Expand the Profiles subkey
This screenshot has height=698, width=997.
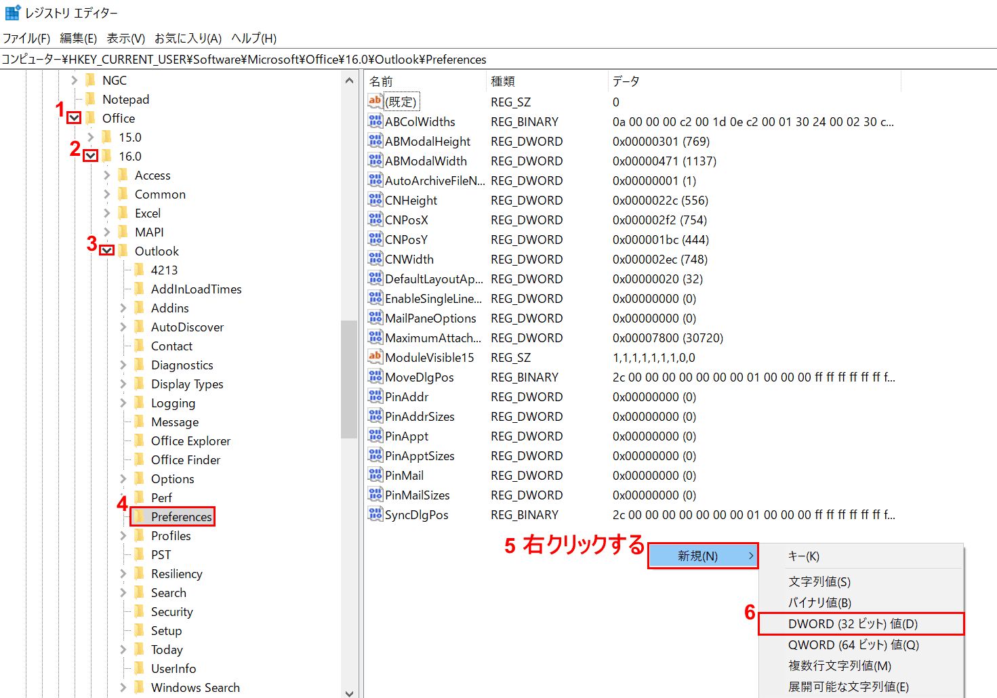coord(123,535)
